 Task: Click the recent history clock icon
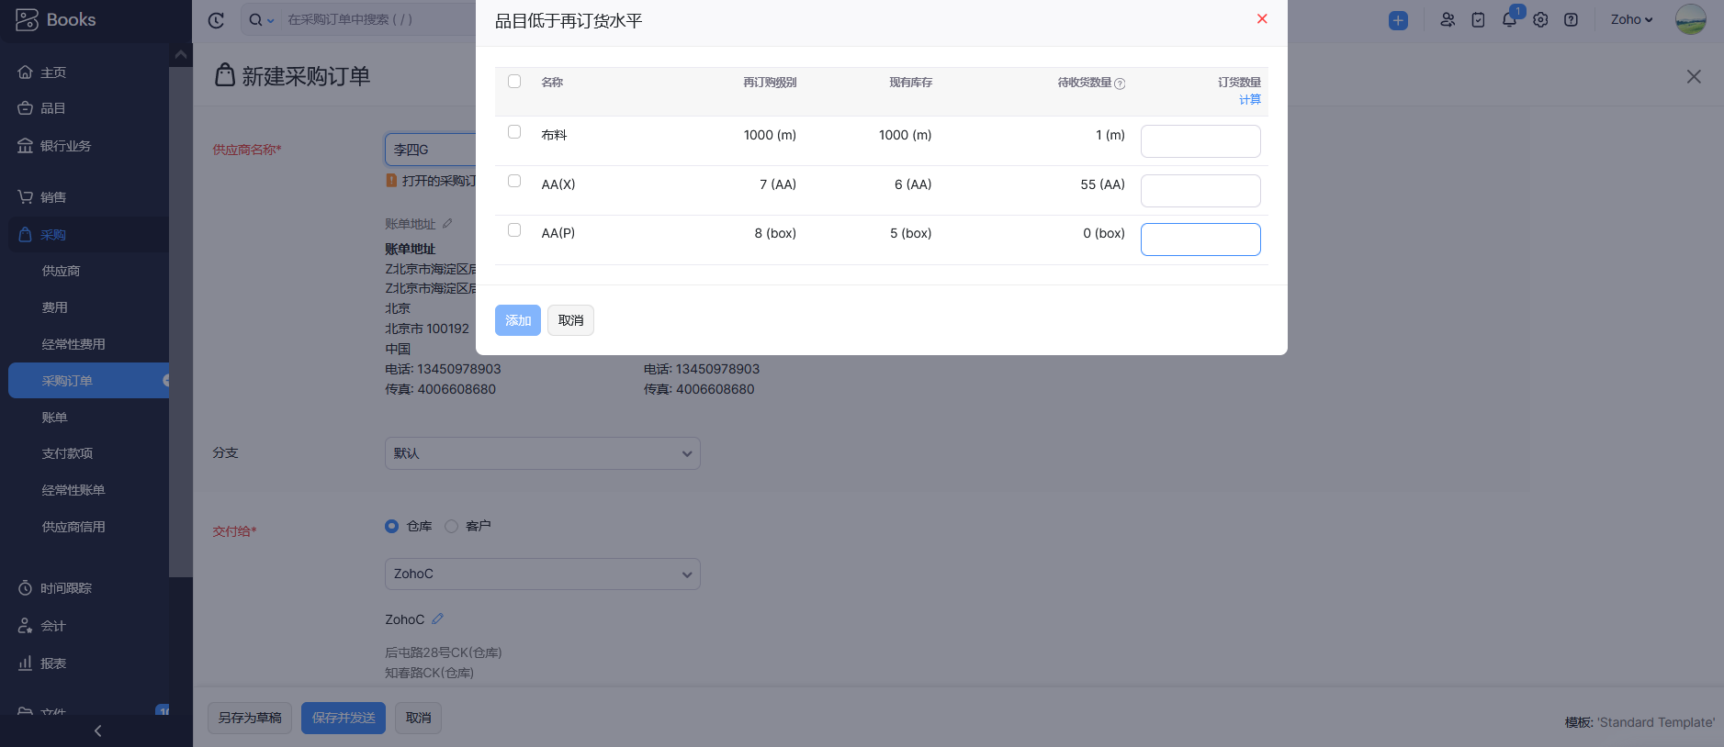[216, 20]
